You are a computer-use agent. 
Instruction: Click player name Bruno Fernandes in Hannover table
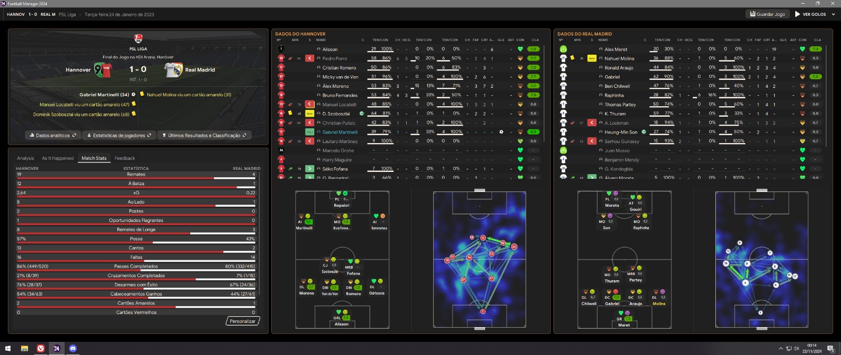[340, 95]
